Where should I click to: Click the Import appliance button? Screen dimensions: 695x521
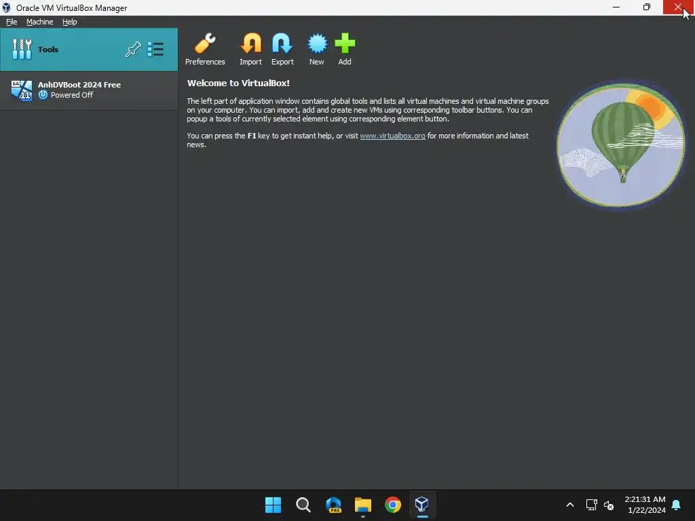click(251, 49)
